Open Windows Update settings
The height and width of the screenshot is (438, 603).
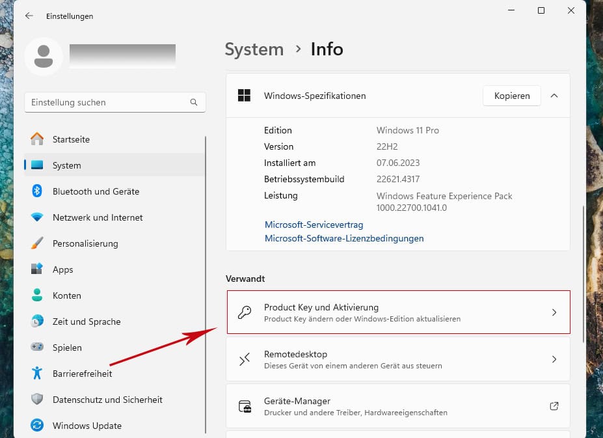pos(87,426)
